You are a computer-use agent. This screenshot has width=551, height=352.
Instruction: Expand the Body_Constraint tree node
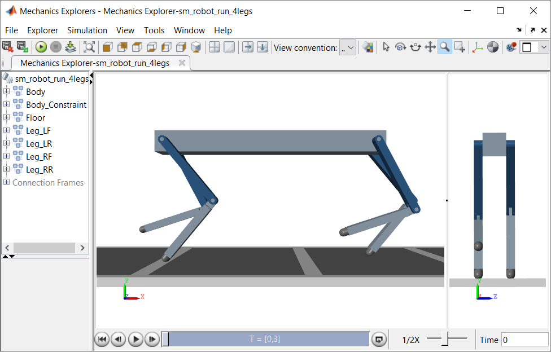coord(6,104)
